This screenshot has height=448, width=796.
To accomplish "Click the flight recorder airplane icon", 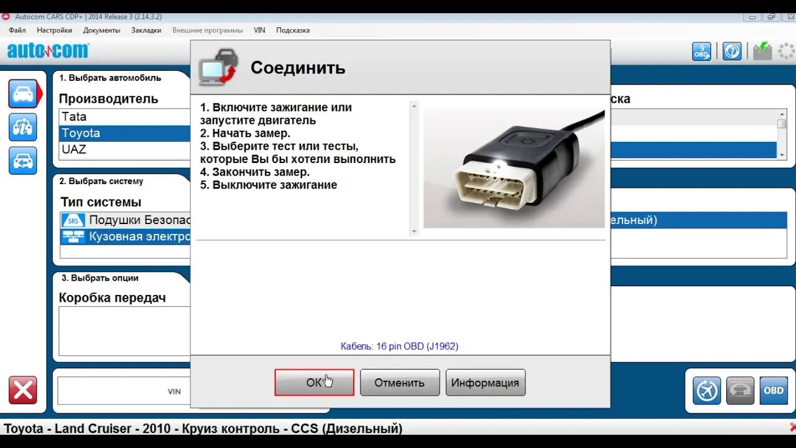I will 707,391.
